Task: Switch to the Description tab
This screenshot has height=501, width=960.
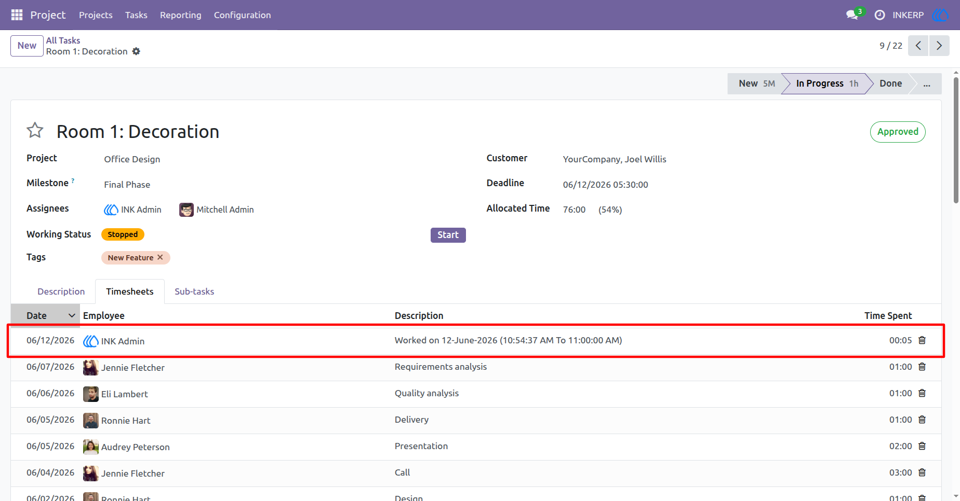Action: click(61, 291)
